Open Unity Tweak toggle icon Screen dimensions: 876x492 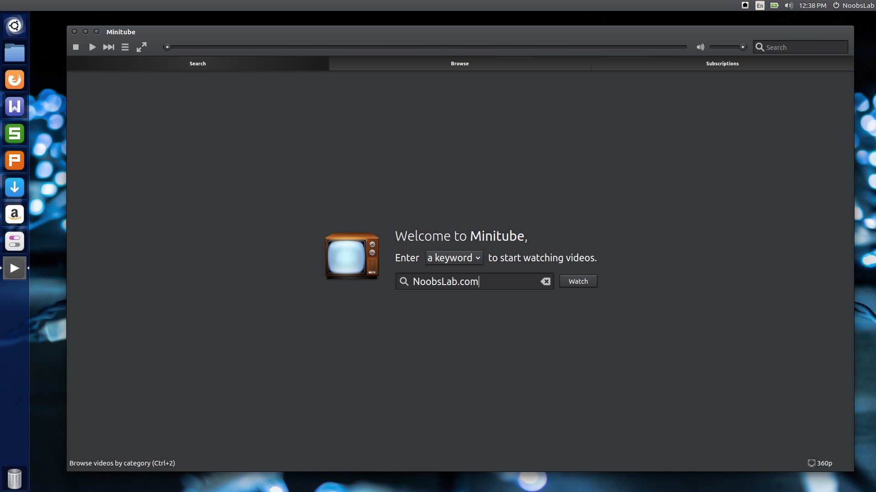point(15,241)
